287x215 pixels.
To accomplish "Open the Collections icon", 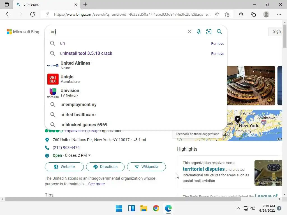I will point(253,14).
